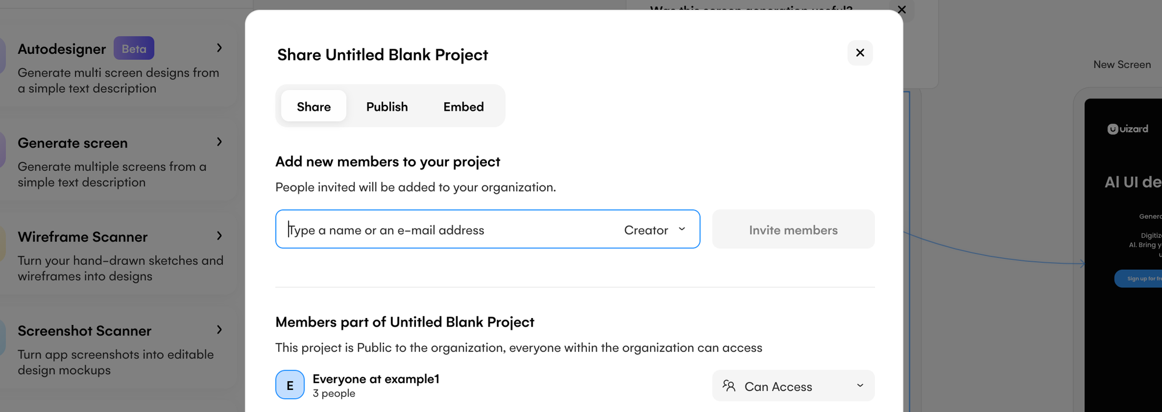
Task: Expand the Autodesigner option chevron
Action: (219, 48)
